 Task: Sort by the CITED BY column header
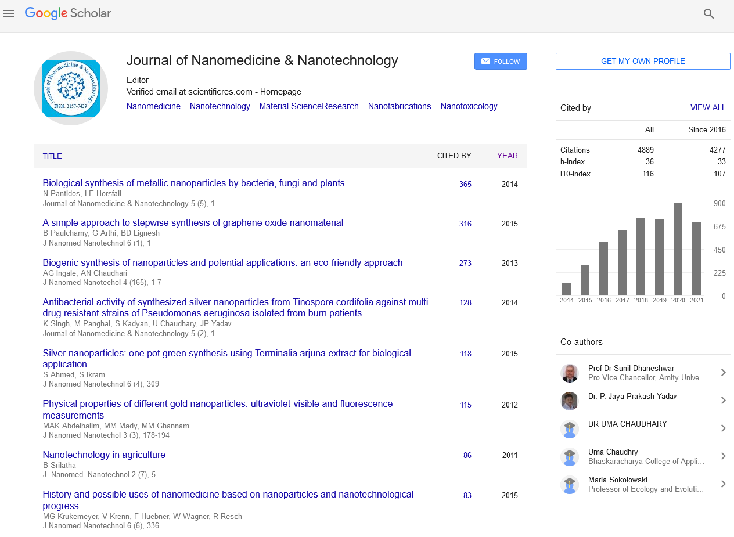coord(454,156)
